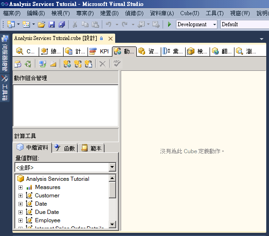Click the Process cube icon in designer toolbar
Image resolution: width=269 pixels, height=236 pixels.
pos(18,64)
